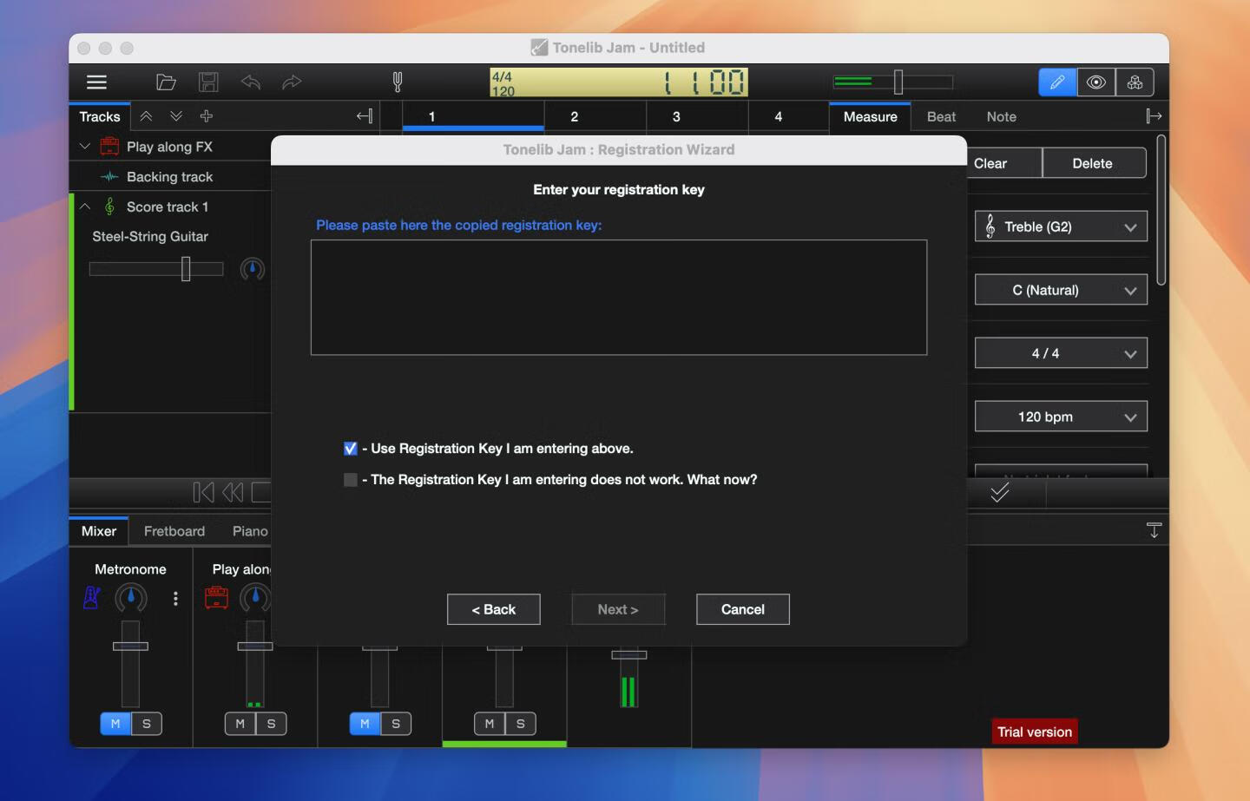Image resolution: width=1250 pixels, height=801 pixels.
Task: Collapse the Score track 1 expander
Action: pyautogui.click(x=85, y=207)
